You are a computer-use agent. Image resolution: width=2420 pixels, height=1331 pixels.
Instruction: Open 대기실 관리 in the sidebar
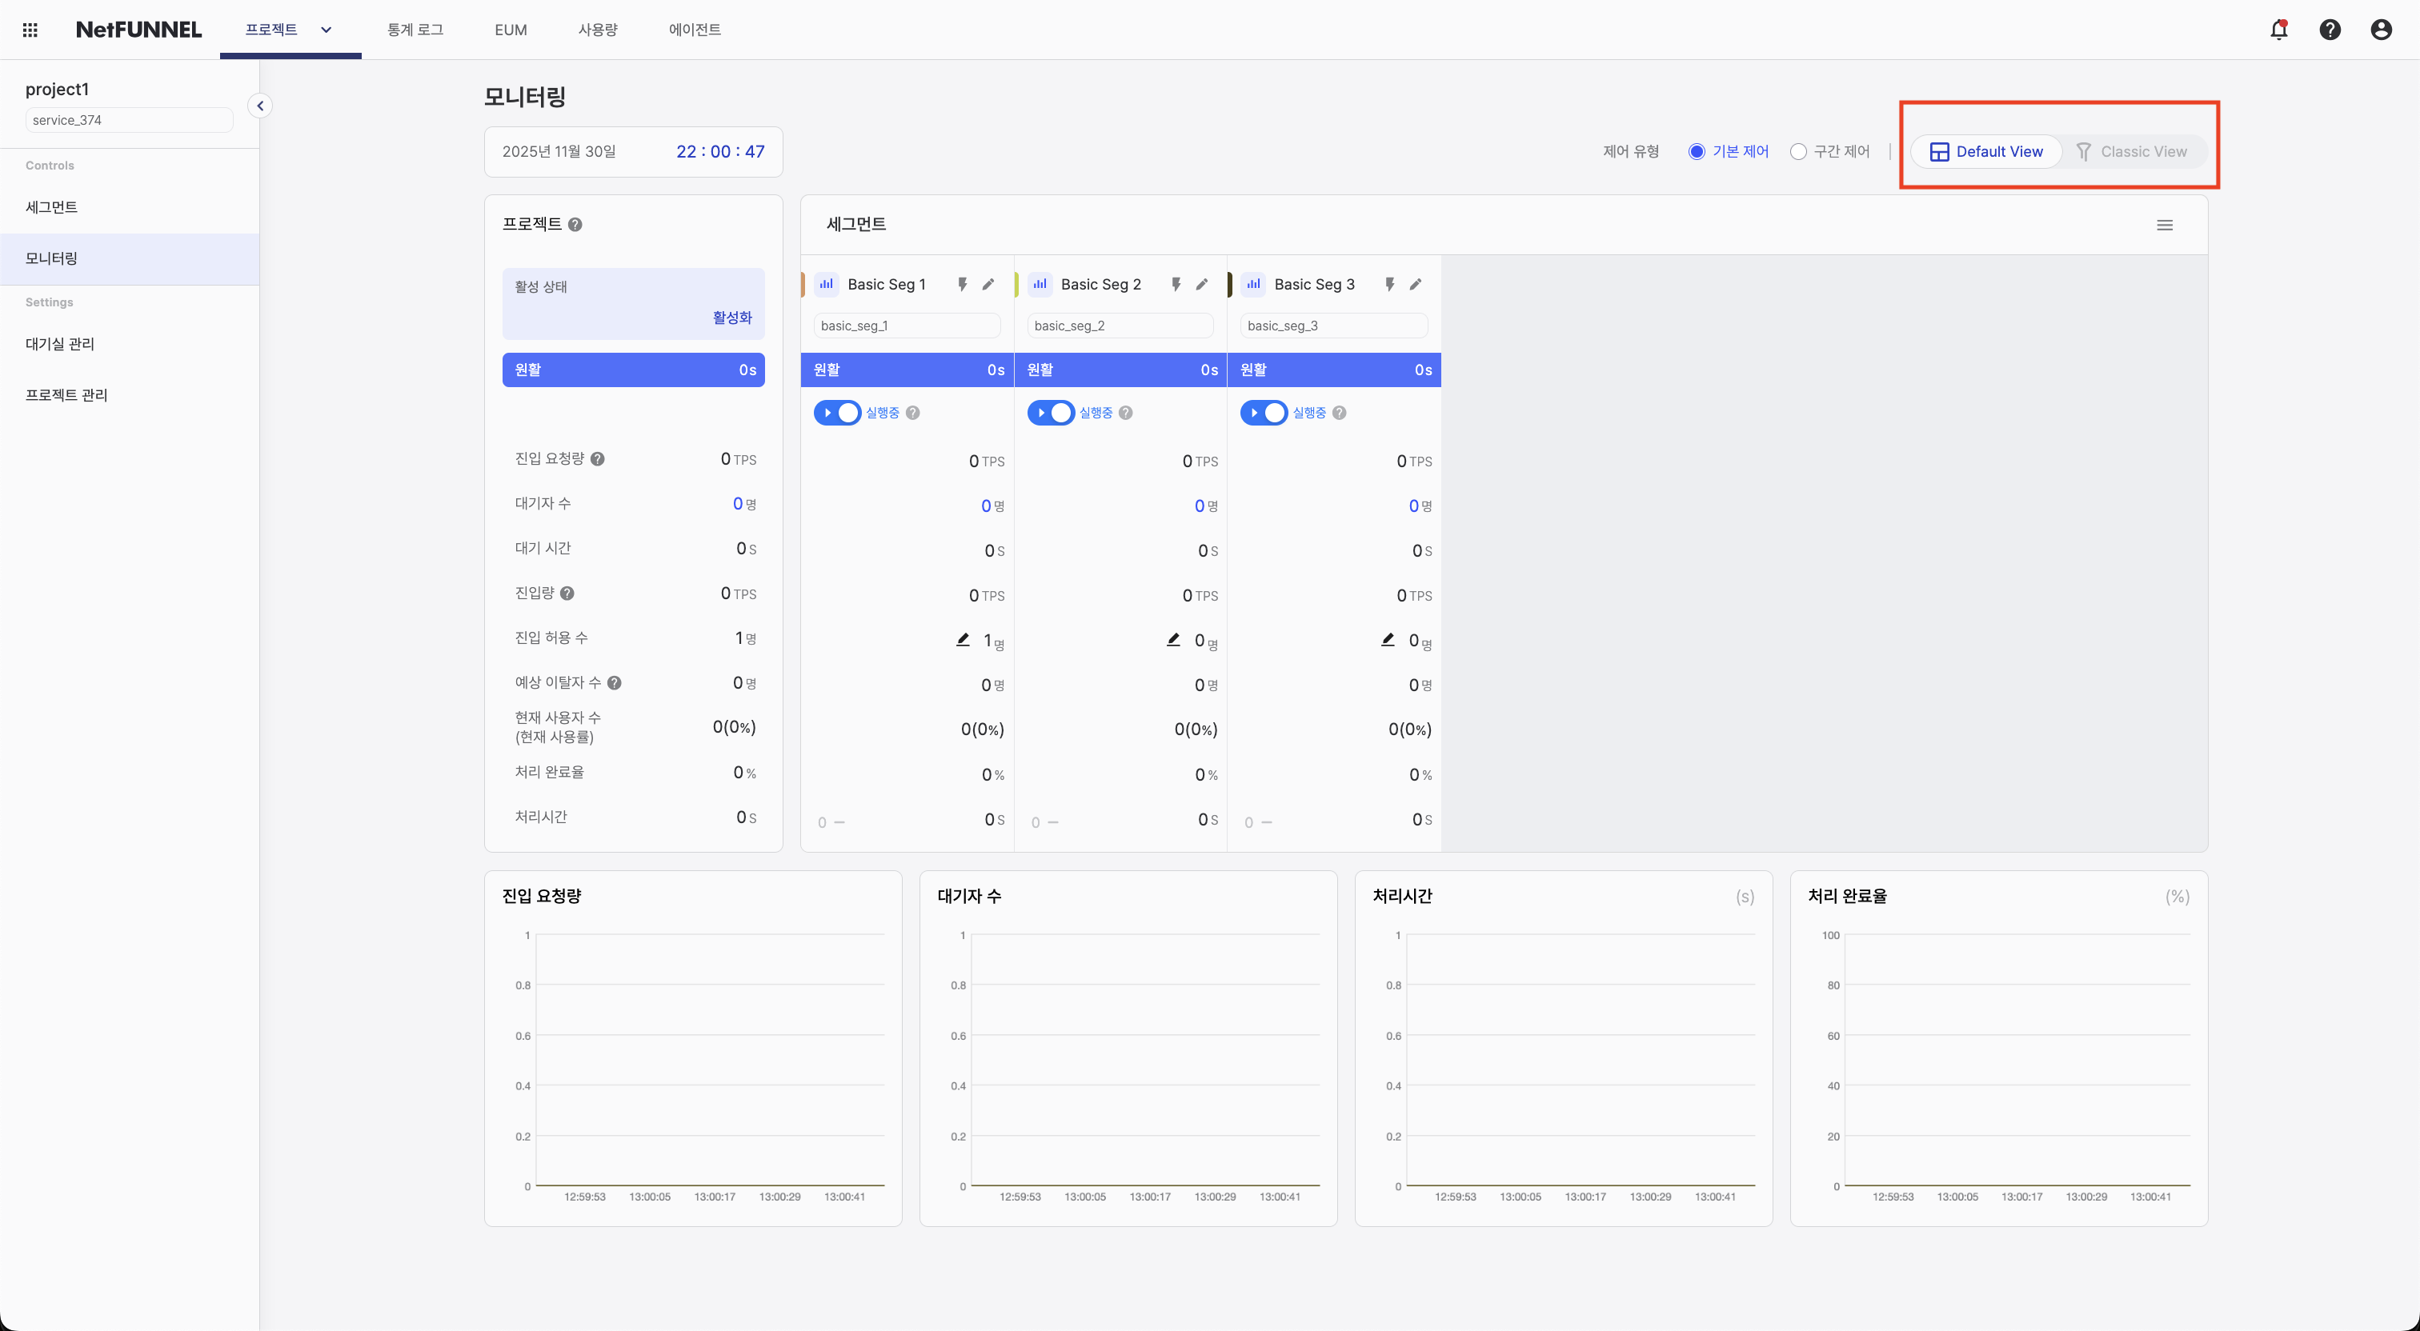pyautogui.click(x=59, y=344)
